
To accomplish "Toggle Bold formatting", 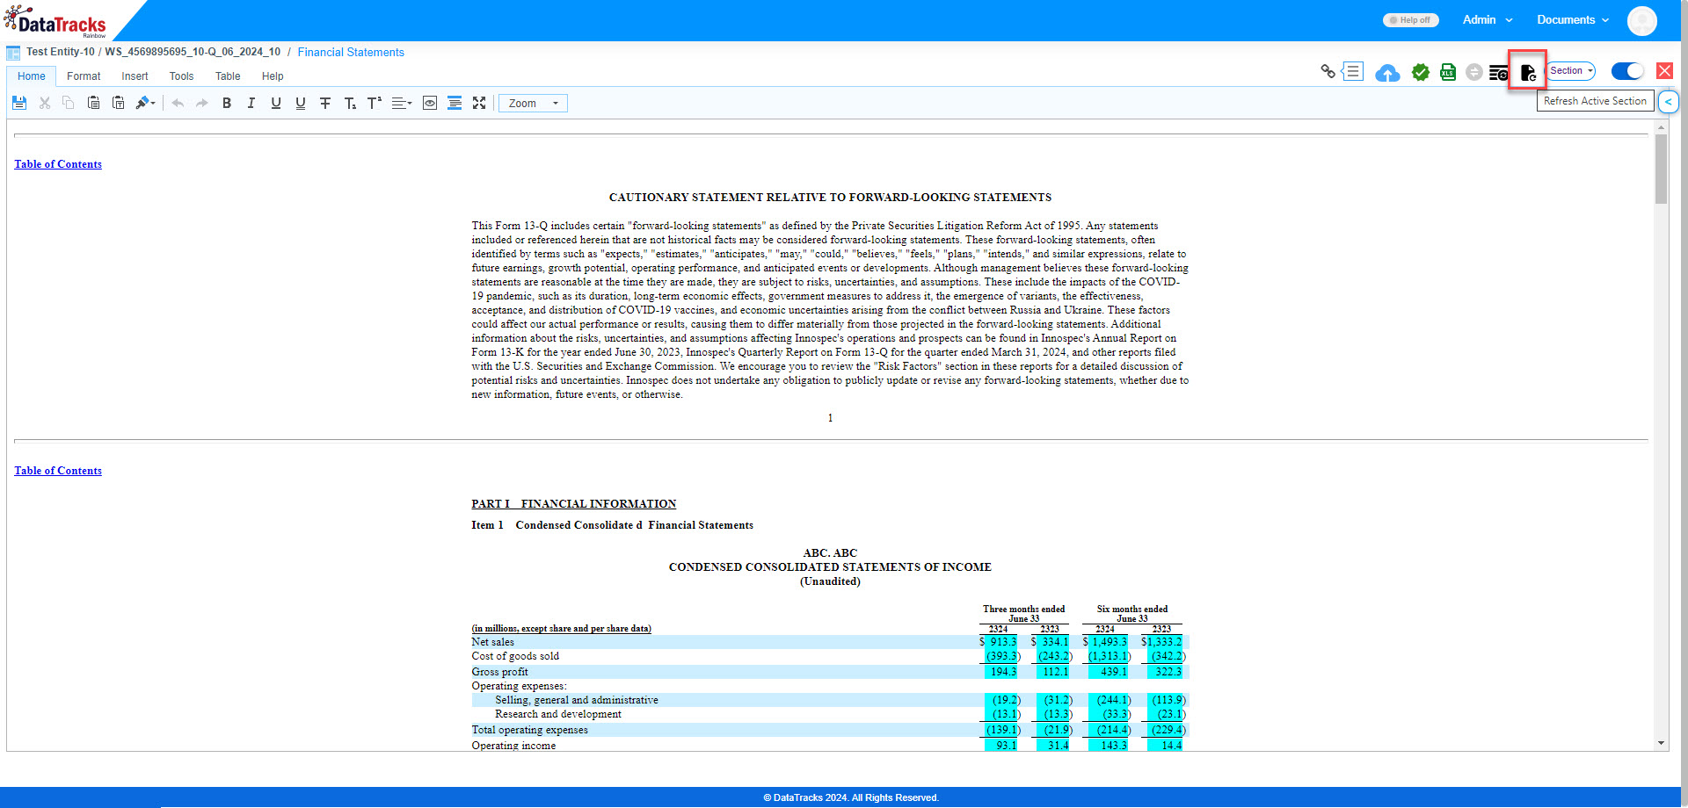I will (x=227, y=104).
